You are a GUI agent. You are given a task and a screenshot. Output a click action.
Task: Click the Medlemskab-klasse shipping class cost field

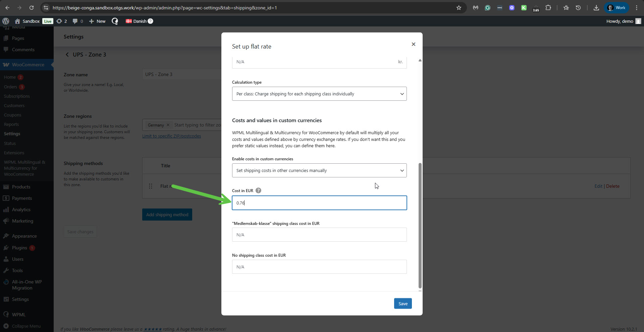(319, 235)
